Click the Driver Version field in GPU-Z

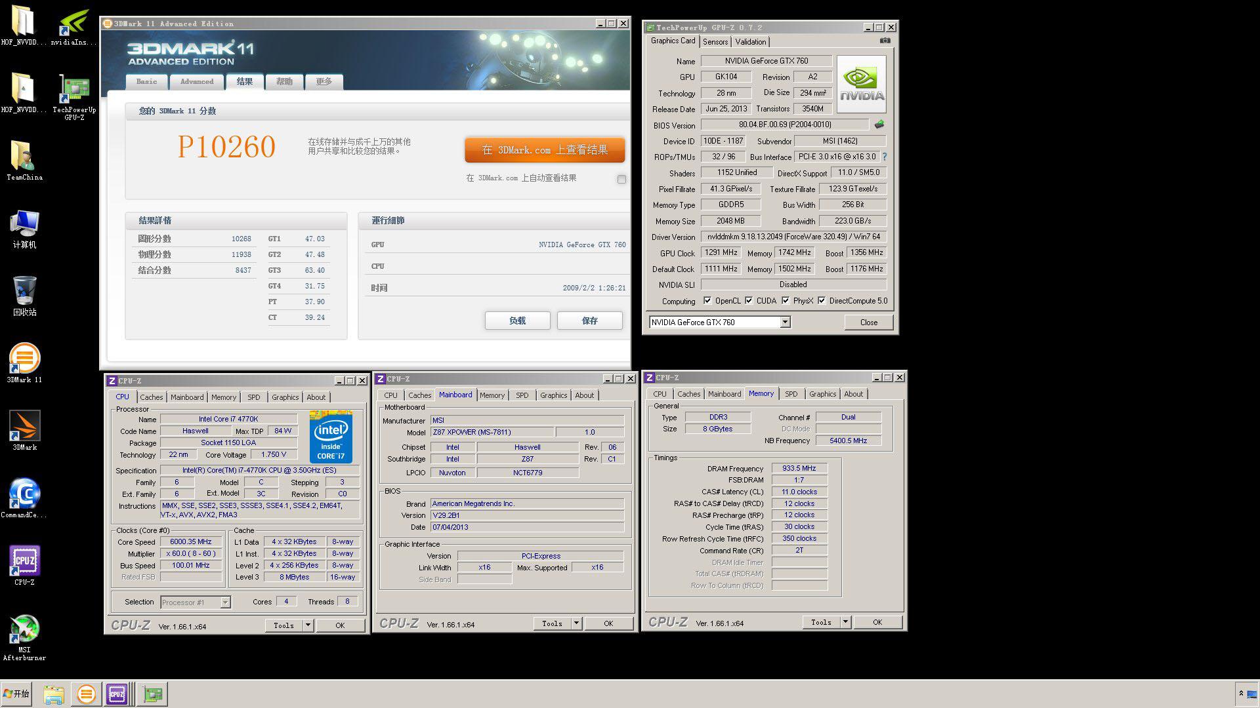point(794,237)
